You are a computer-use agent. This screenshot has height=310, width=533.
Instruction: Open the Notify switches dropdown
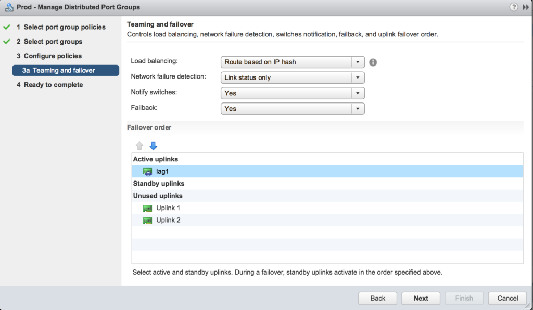coord(293,93)
